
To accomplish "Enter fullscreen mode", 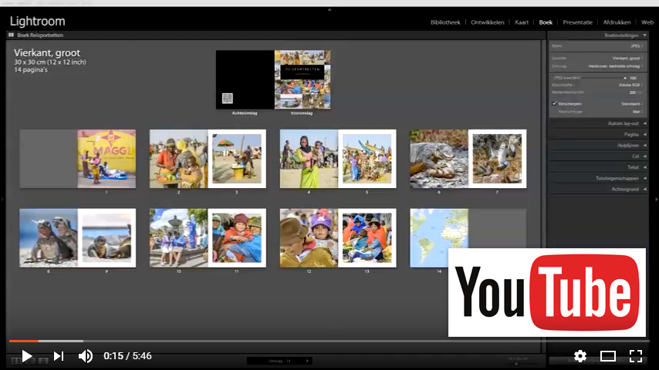I will click(x=636, y=356).
